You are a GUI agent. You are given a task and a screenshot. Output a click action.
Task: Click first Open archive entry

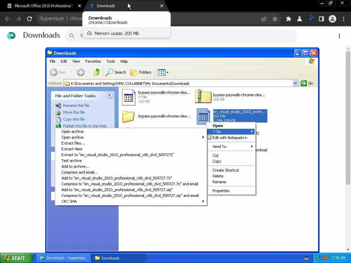click(131, 131)
